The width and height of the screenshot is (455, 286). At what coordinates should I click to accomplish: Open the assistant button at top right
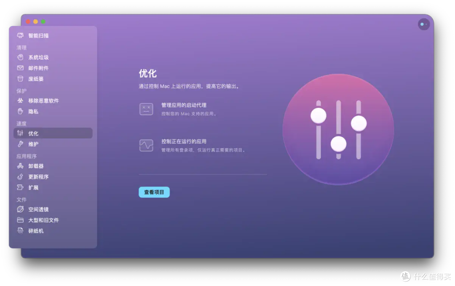[x=424, y=24]
